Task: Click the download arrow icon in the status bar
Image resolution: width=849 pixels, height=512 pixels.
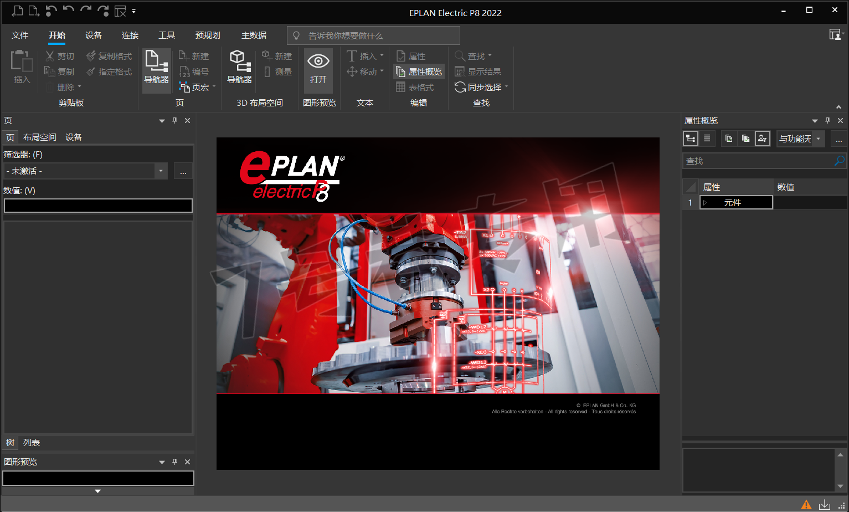Action: [825, 504]
